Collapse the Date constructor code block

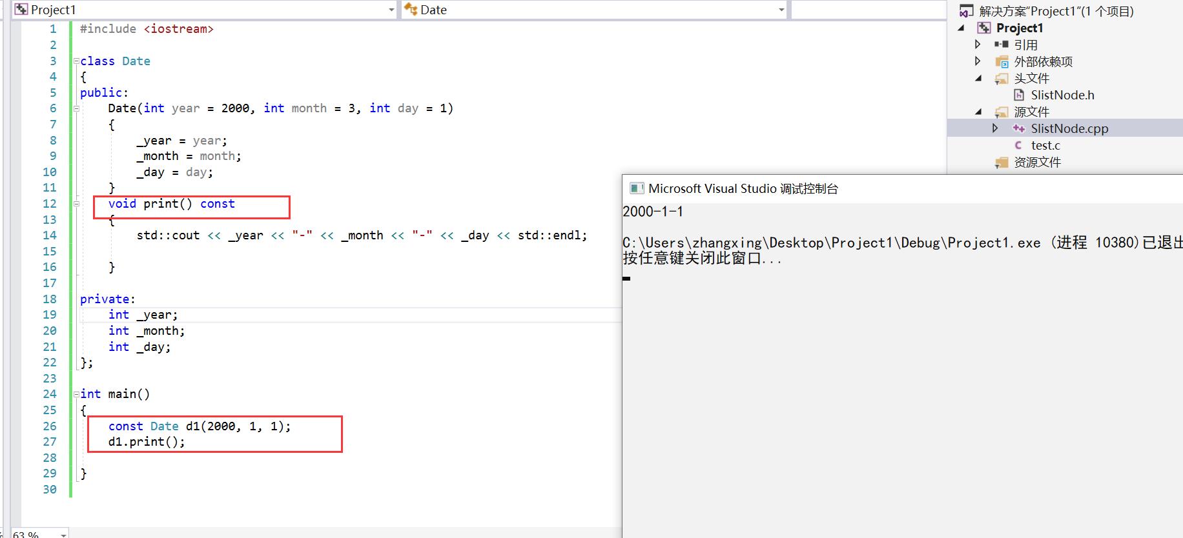(x=76, y=108)
